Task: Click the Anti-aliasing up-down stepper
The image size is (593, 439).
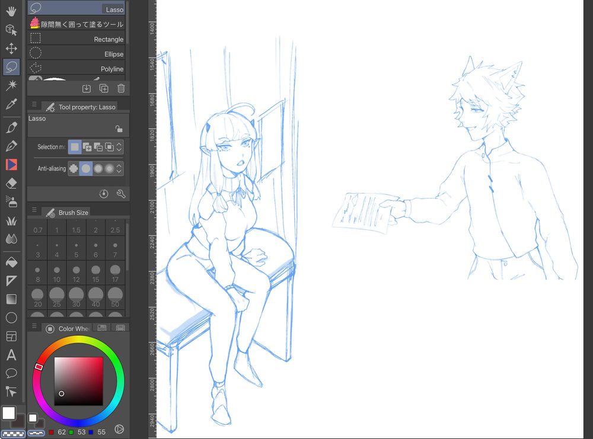Action: (119, 168)
